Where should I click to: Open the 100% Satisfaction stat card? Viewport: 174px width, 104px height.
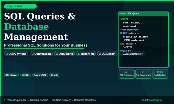(x=160, y=74)
